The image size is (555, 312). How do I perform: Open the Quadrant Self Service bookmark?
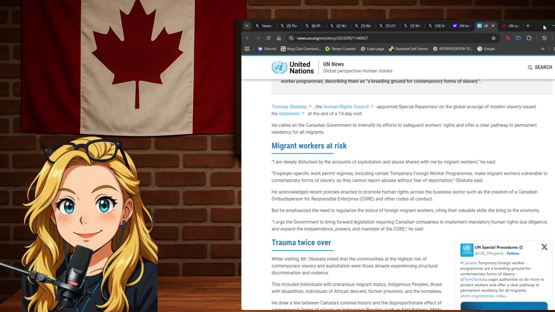[x=408, y=49]
